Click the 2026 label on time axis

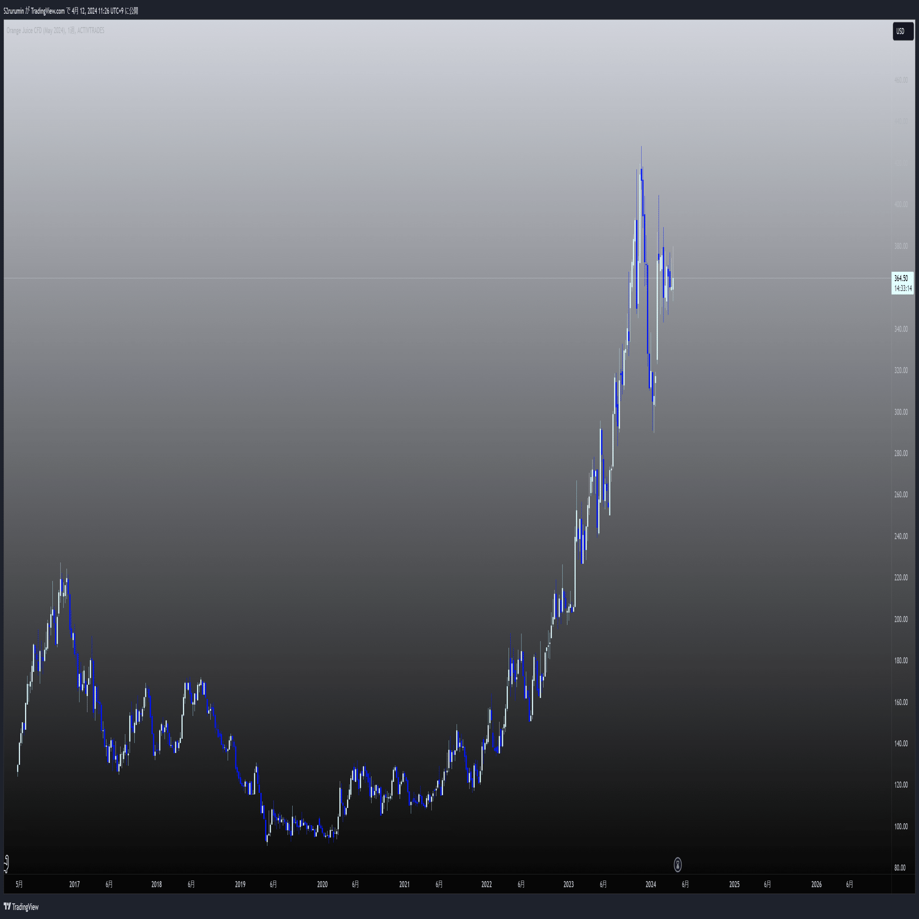click(816, 884)
